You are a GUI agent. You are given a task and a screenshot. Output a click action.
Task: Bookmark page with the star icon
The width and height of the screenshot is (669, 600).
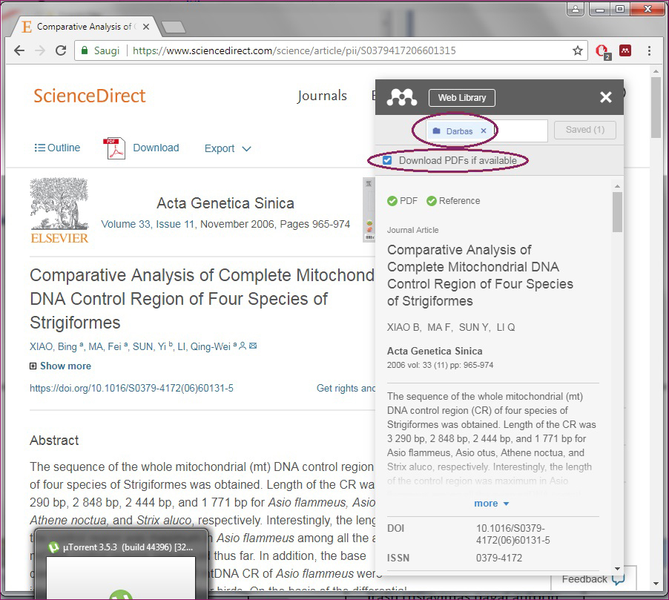coord(578,51)
